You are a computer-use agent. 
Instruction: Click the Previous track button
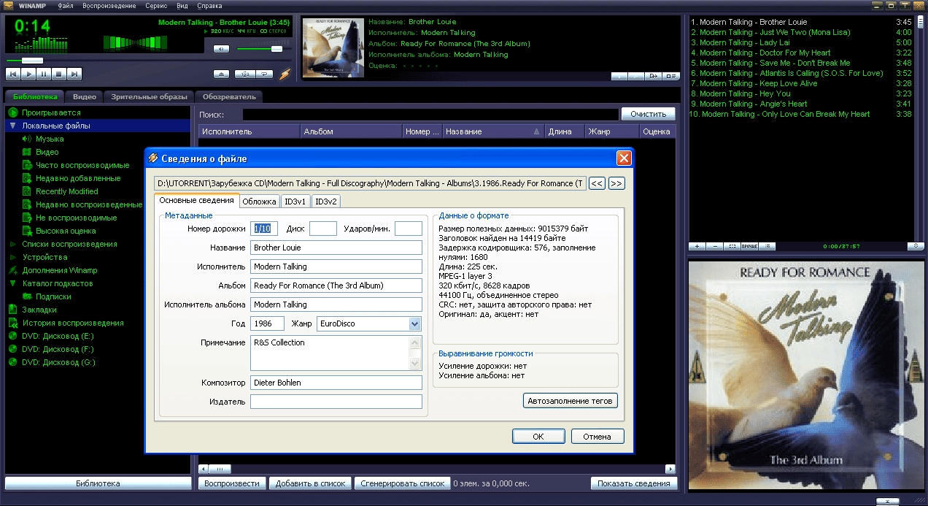coord(12,74)
